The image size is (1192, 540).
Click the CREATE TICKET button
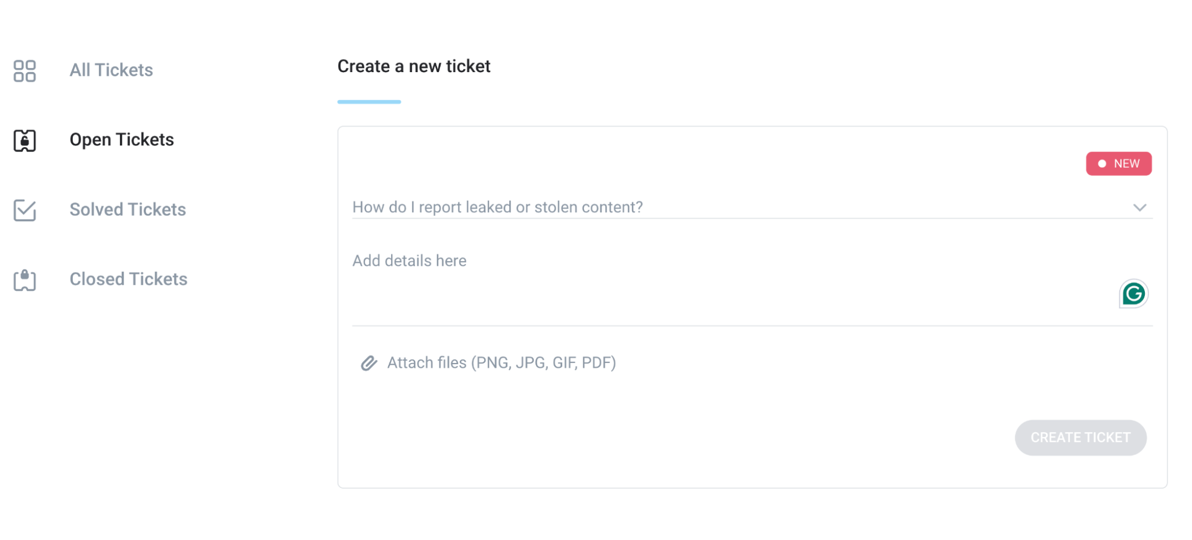1080,438
